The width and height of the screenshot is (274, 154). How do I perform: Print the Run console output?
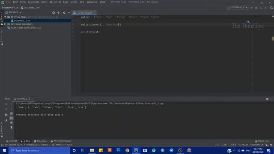tap(12, 123)
